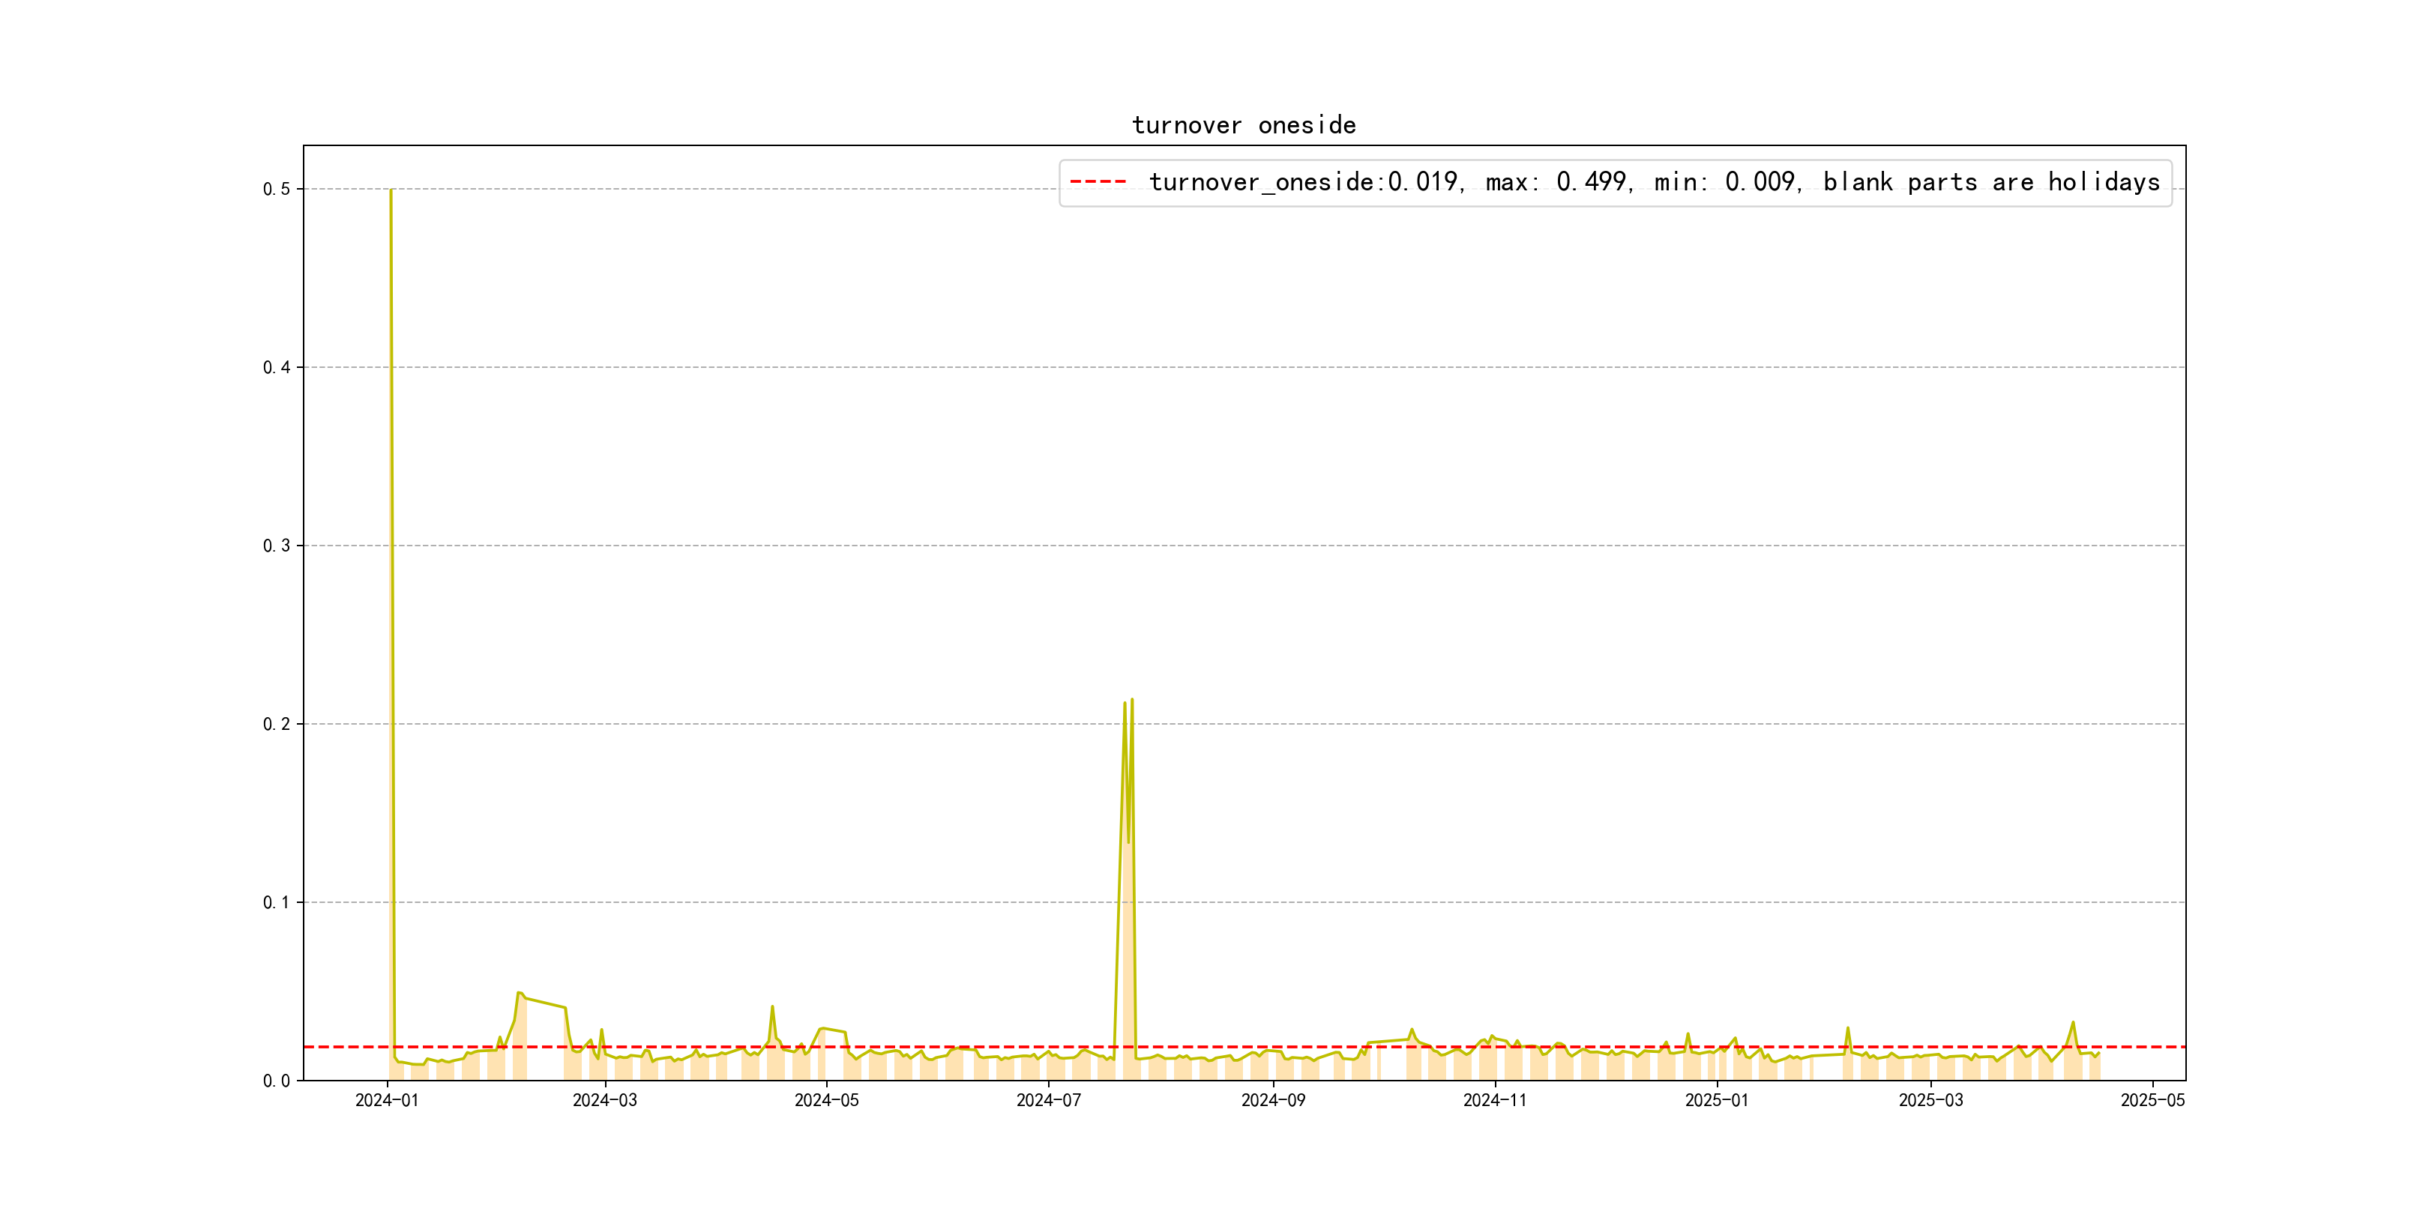Click the 2025-01 x-axis tick label
The height and width of the screenshot is (1214, 2429).
[1716, 1101]
